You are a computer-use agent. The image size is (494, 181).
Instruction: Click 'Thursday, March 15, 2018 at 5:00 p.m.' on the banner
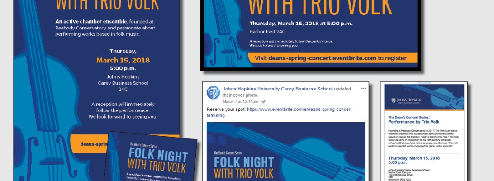tap(301, 24)
